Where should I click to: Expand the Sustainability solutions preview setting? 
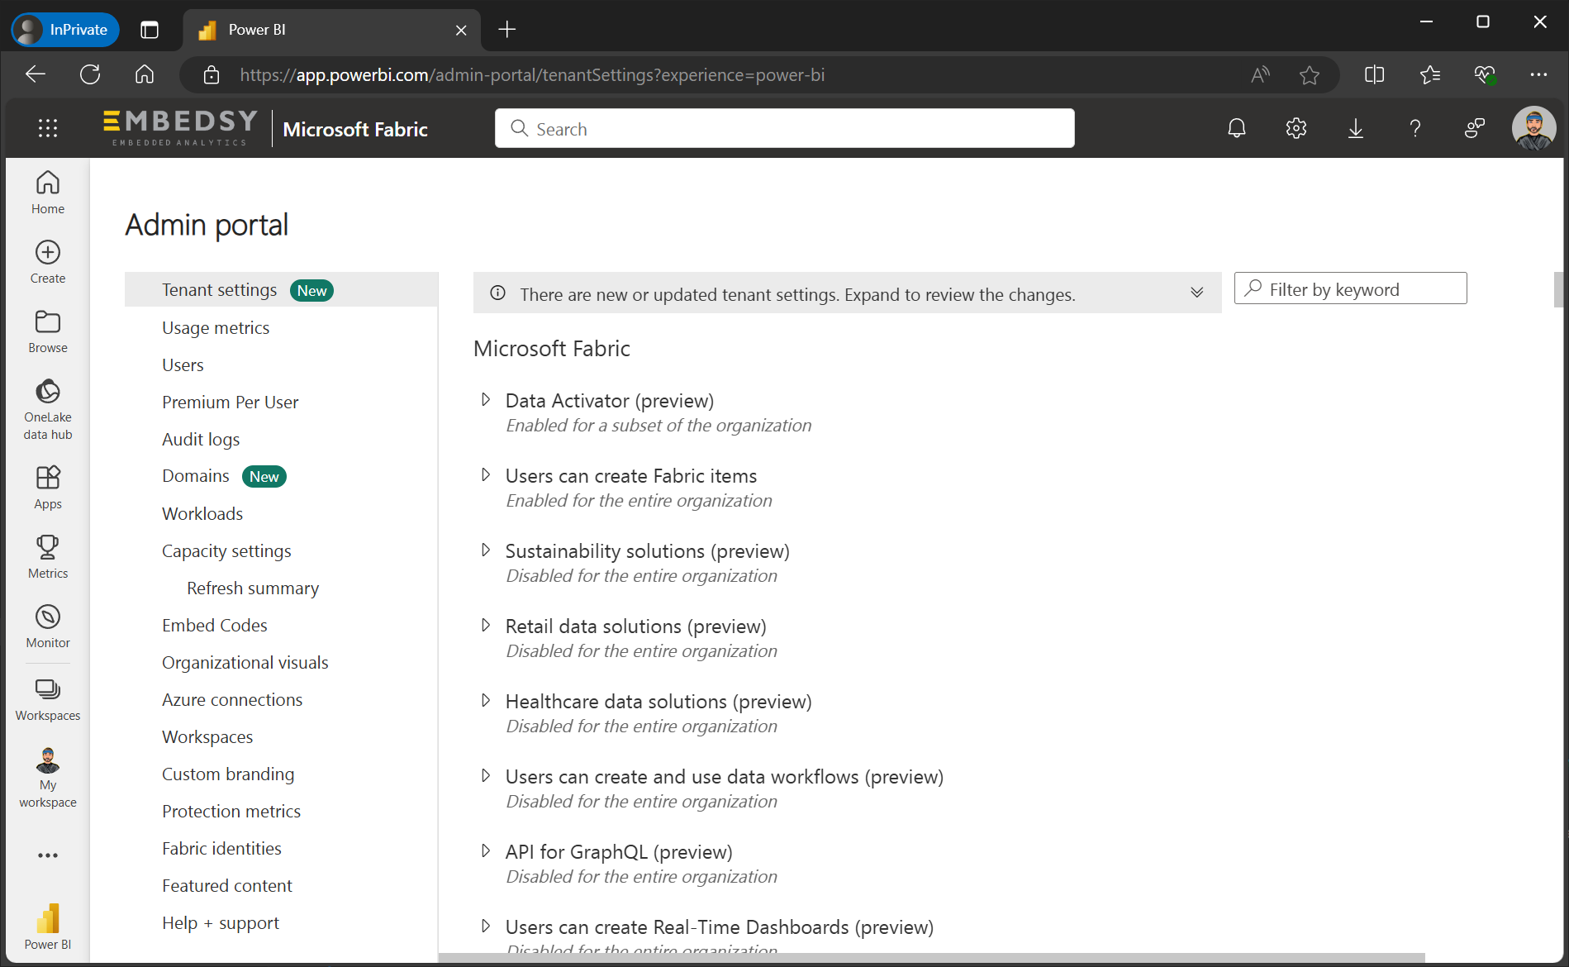486,550
